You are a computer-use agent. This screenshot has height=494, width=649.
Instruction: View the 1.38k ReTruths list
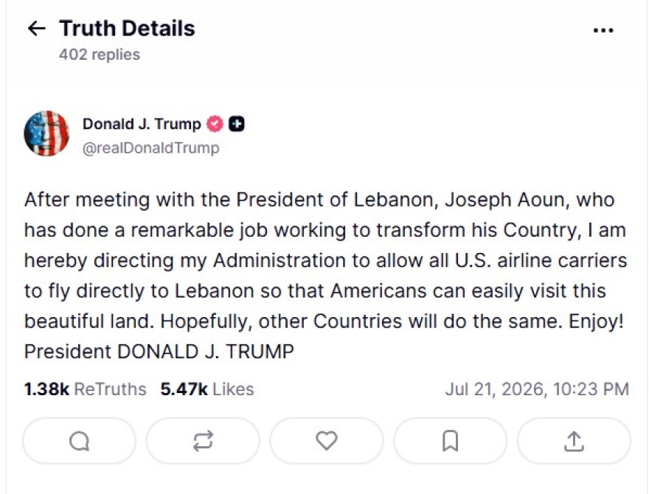click(86, 389)
